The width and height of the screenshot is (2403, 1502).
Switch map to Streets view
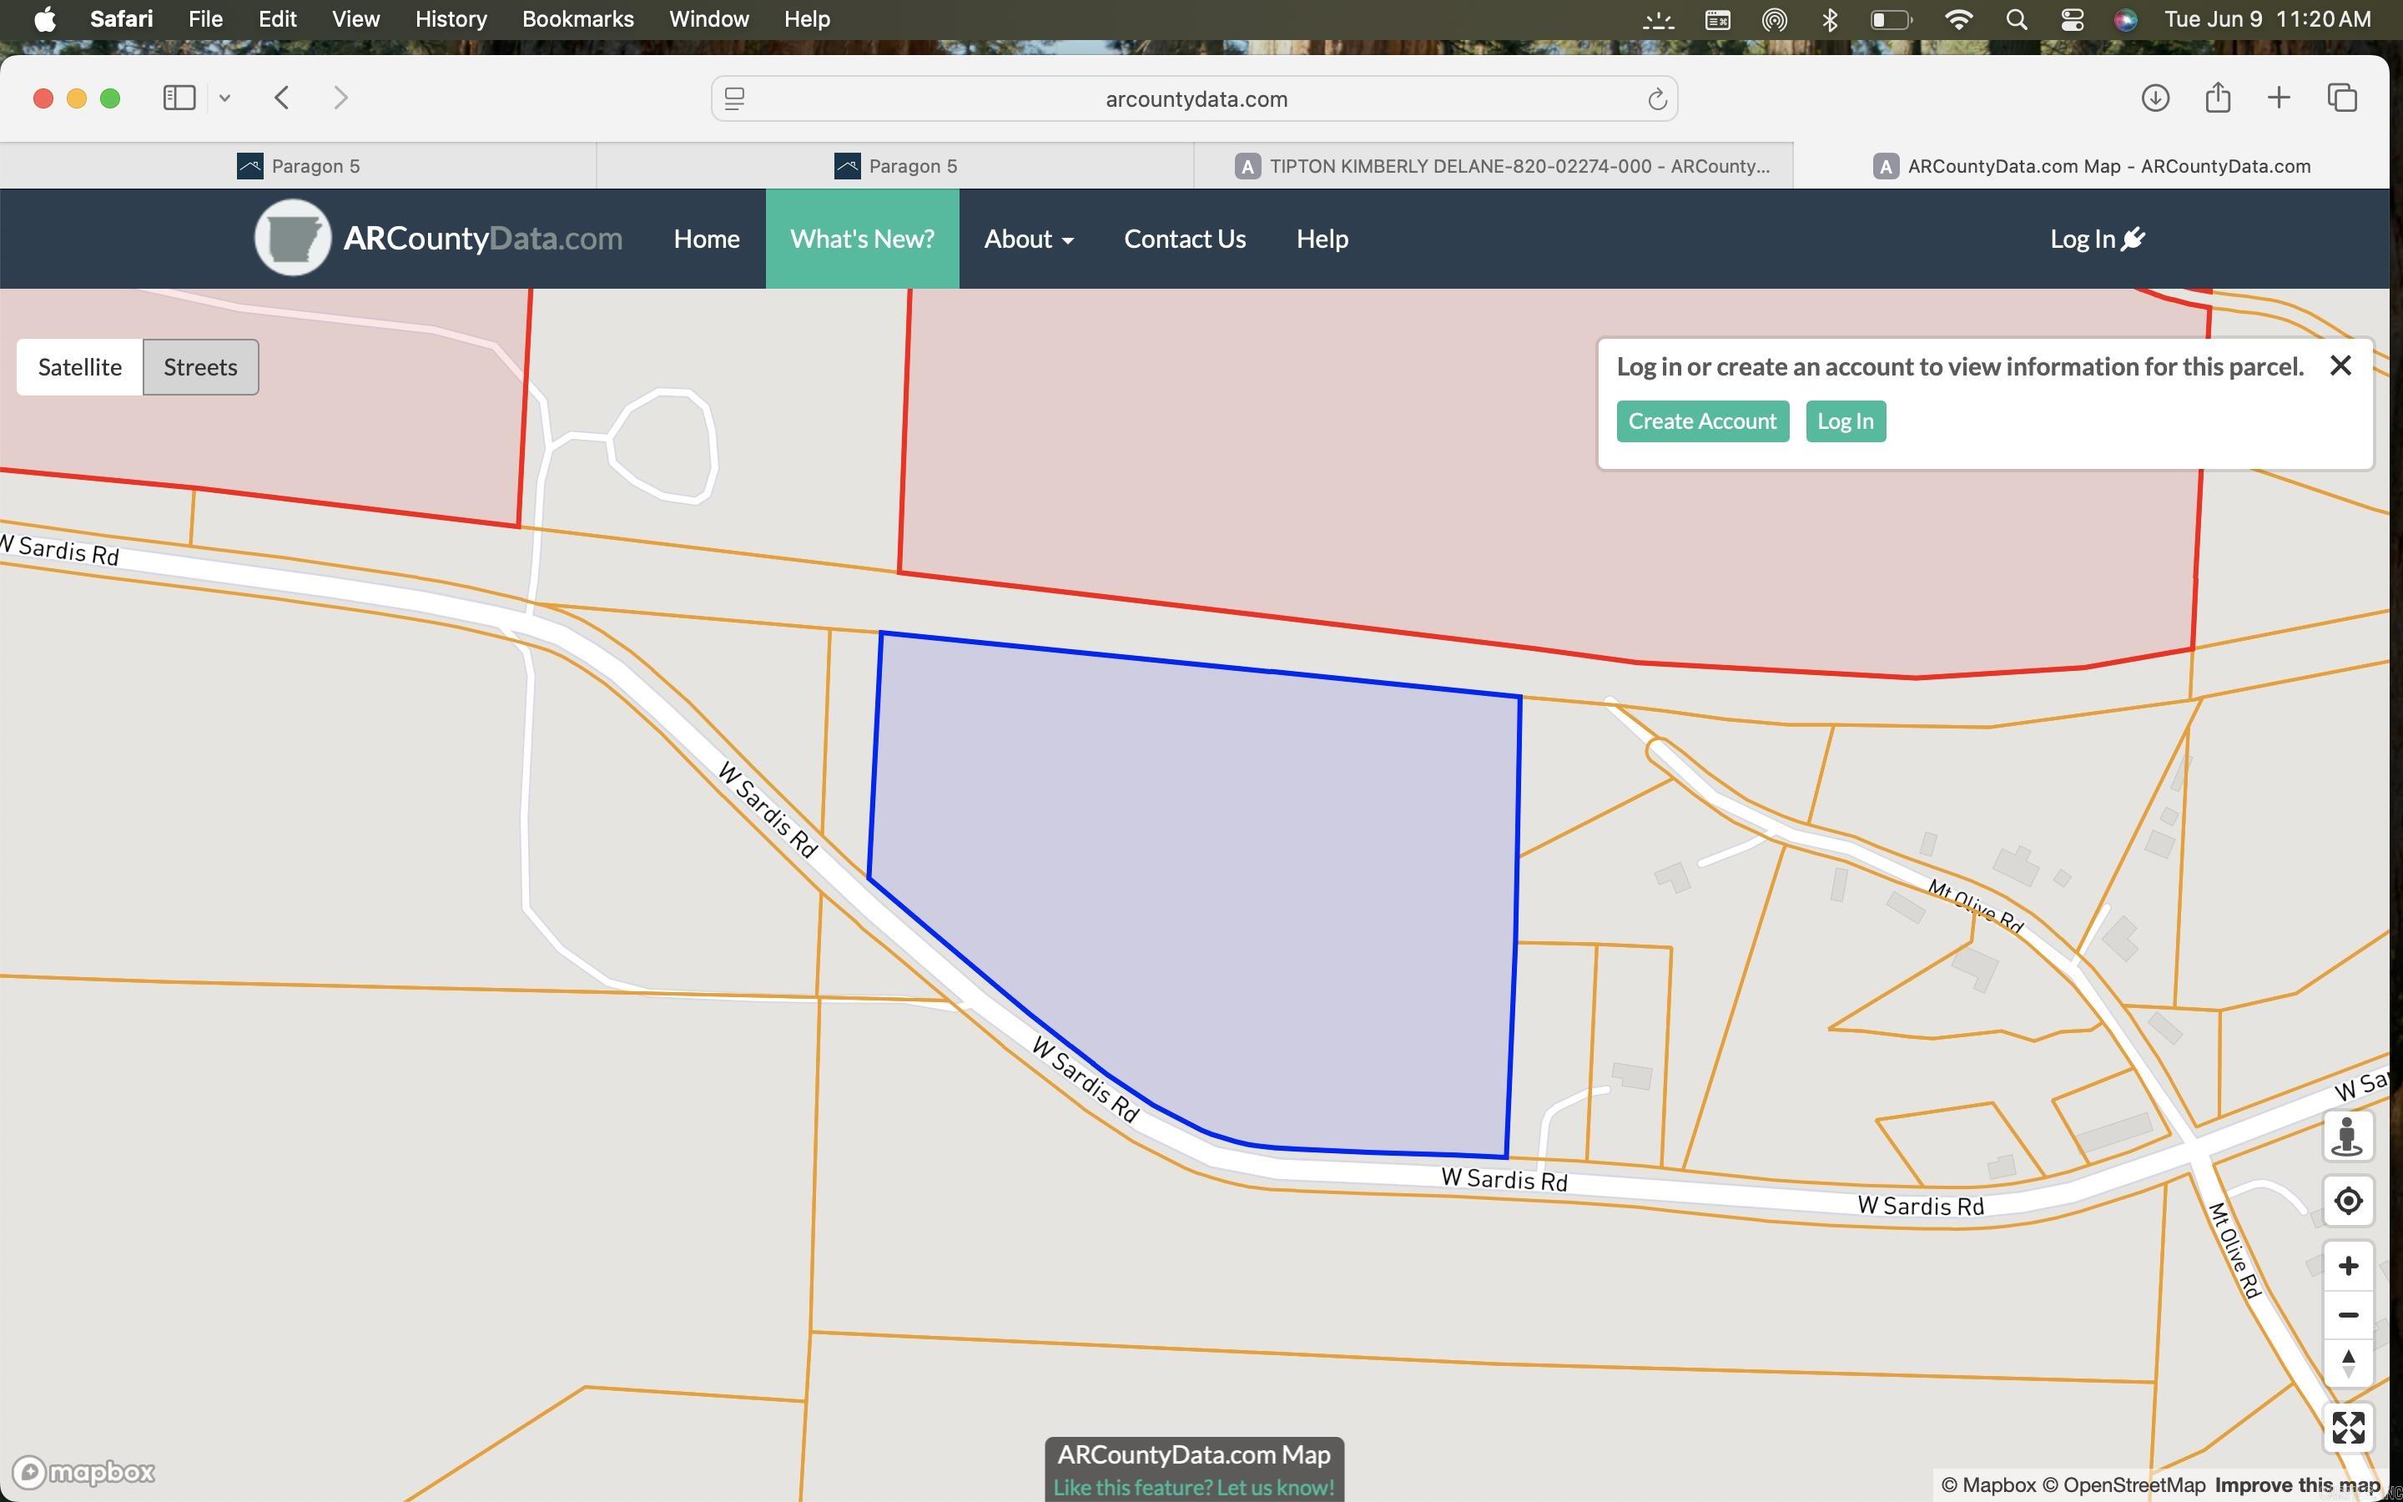(x=200, y=366)
